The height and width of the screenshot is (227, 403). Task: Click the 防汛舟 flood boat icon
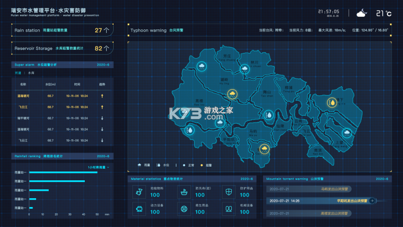184,192
